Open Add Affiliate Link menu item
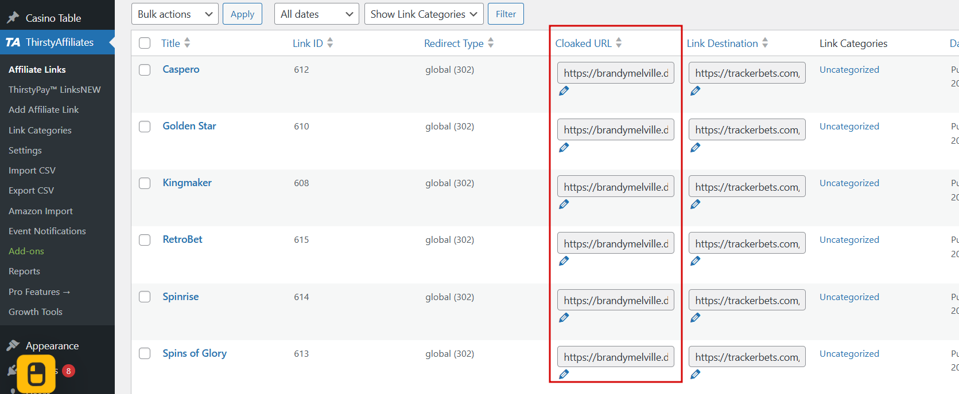 (44, 109)
